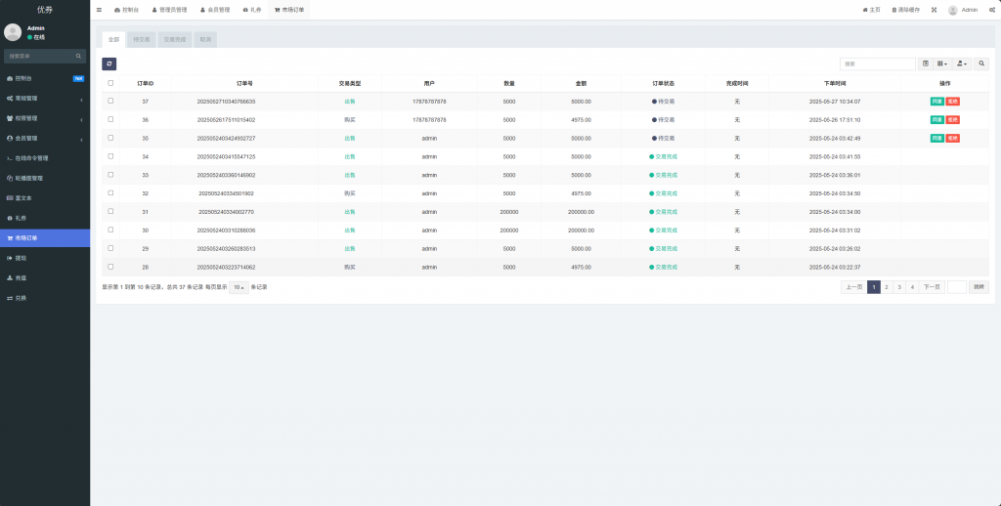The width and height of the screenshot is (1001, 506).
Task: Click the table search input field
Action: [878, 63]
